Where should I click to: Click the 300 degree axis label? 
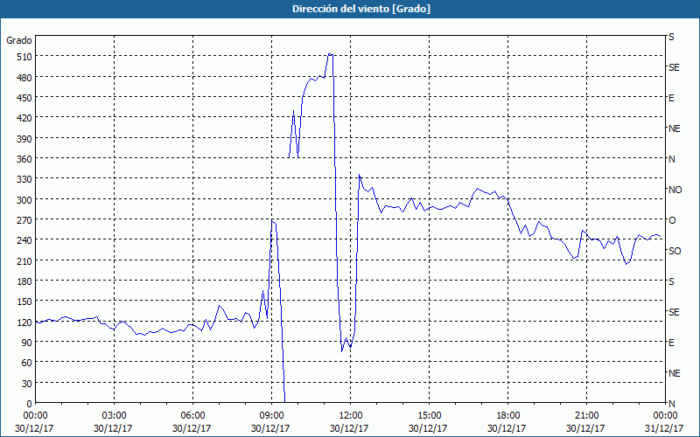pos(24,200)
